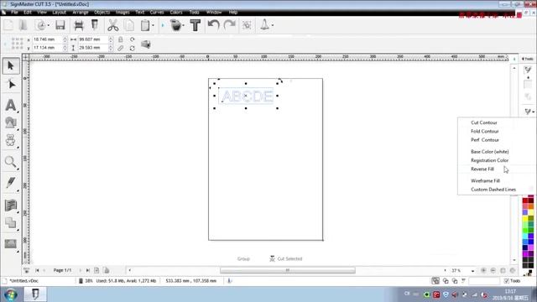The width and height of the screenshot is (537, 302).
Task: Open the Windows Start menu
Action: 11,294
